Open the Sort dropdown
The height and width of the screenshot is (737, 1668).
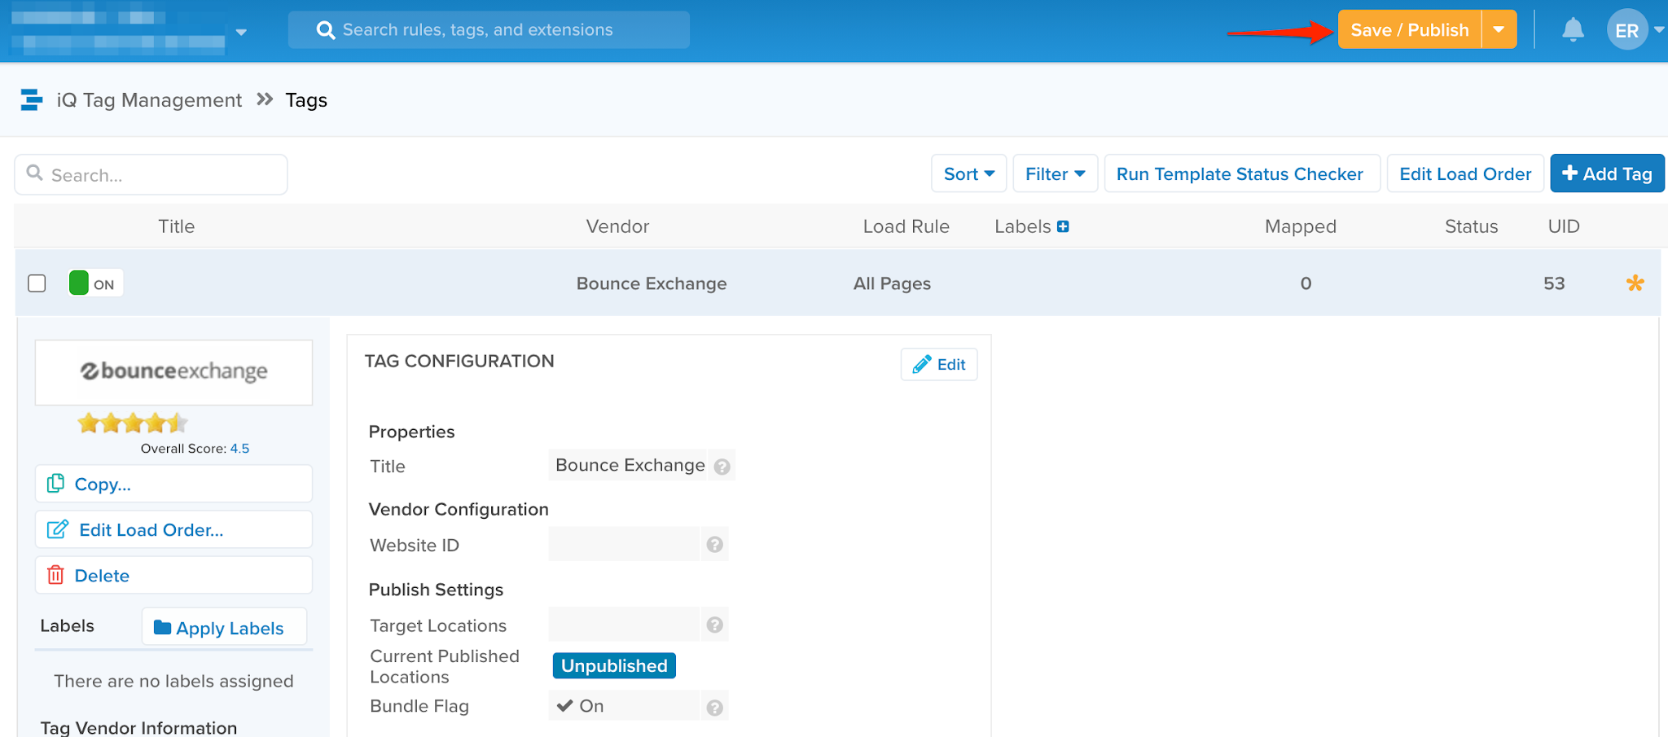[x=969, y=173]
